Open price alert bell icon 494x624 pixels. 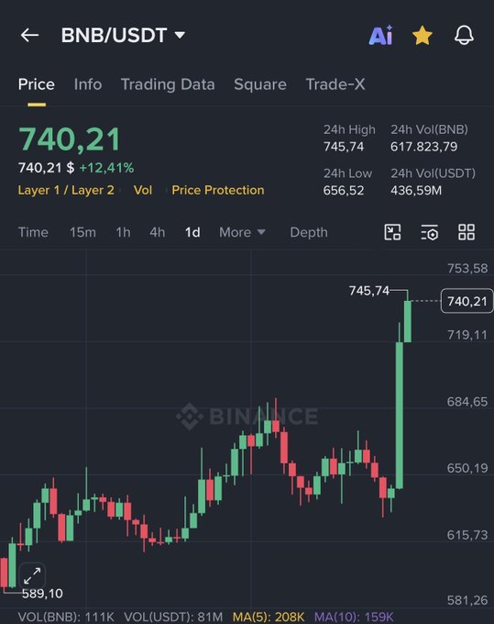[x=464, y=35]
